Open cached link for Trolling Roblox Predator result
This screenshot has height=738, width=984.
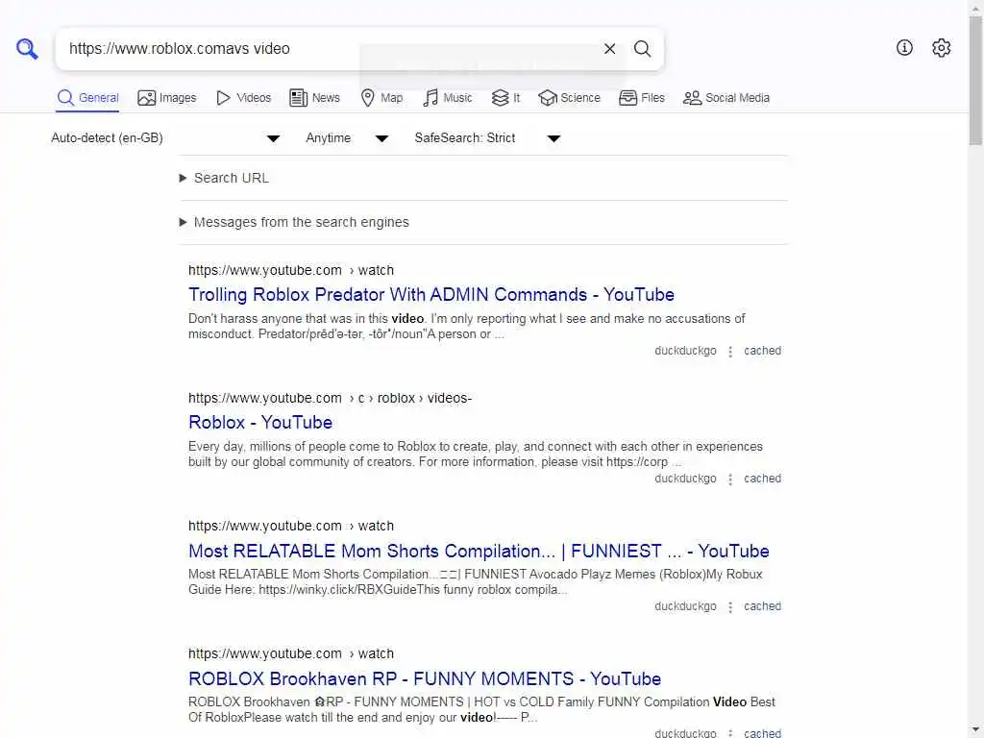pos(762,351)
